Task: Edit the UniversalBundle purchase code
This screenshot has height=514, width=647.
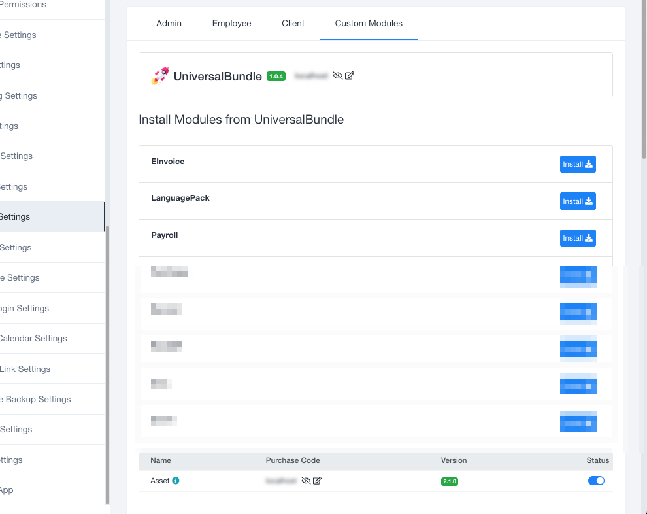Action: [x=350, y=76]
